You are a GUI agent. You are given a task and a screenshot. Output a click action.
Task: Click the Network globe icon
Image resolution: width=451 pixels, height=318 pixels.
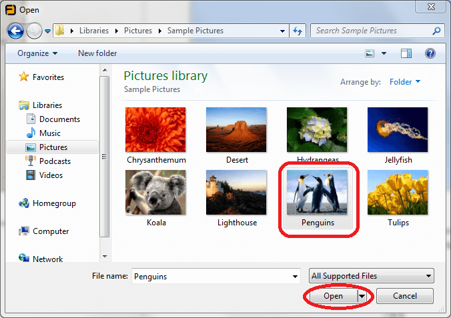point(24,257)
